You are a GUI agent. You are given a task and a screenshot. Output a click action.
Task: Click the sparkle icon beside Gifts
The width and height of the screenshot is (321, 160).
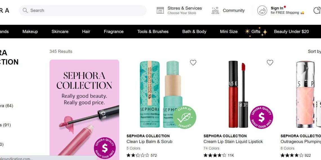[247, 31]
